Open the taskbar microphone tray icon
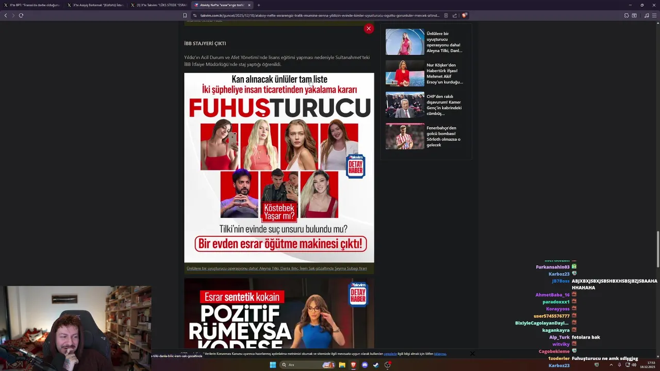660x371 pixels. [x=619, y=365]
